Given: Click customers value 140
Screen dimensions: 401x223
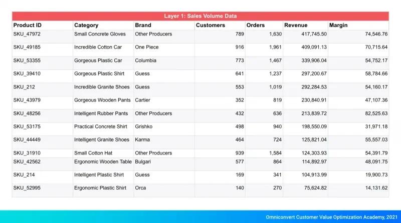Looking at the screenshot, I should tap(240, 188).
